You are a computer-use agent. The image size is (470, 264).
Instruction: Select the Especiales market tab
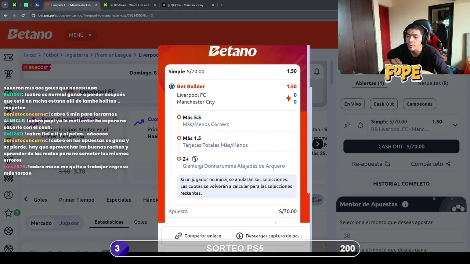[x=119, y=200]
